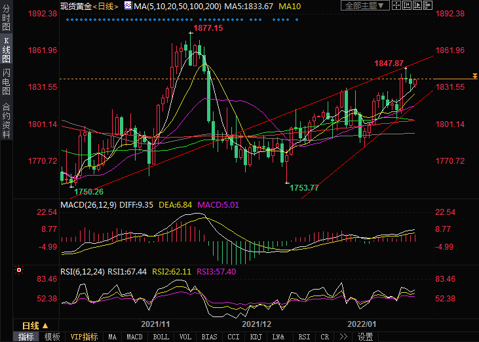Image resolution: width=479 pixels, height=342 pixels.
Task: Click the crosshair cursor icon
Action: click(398, 6)
